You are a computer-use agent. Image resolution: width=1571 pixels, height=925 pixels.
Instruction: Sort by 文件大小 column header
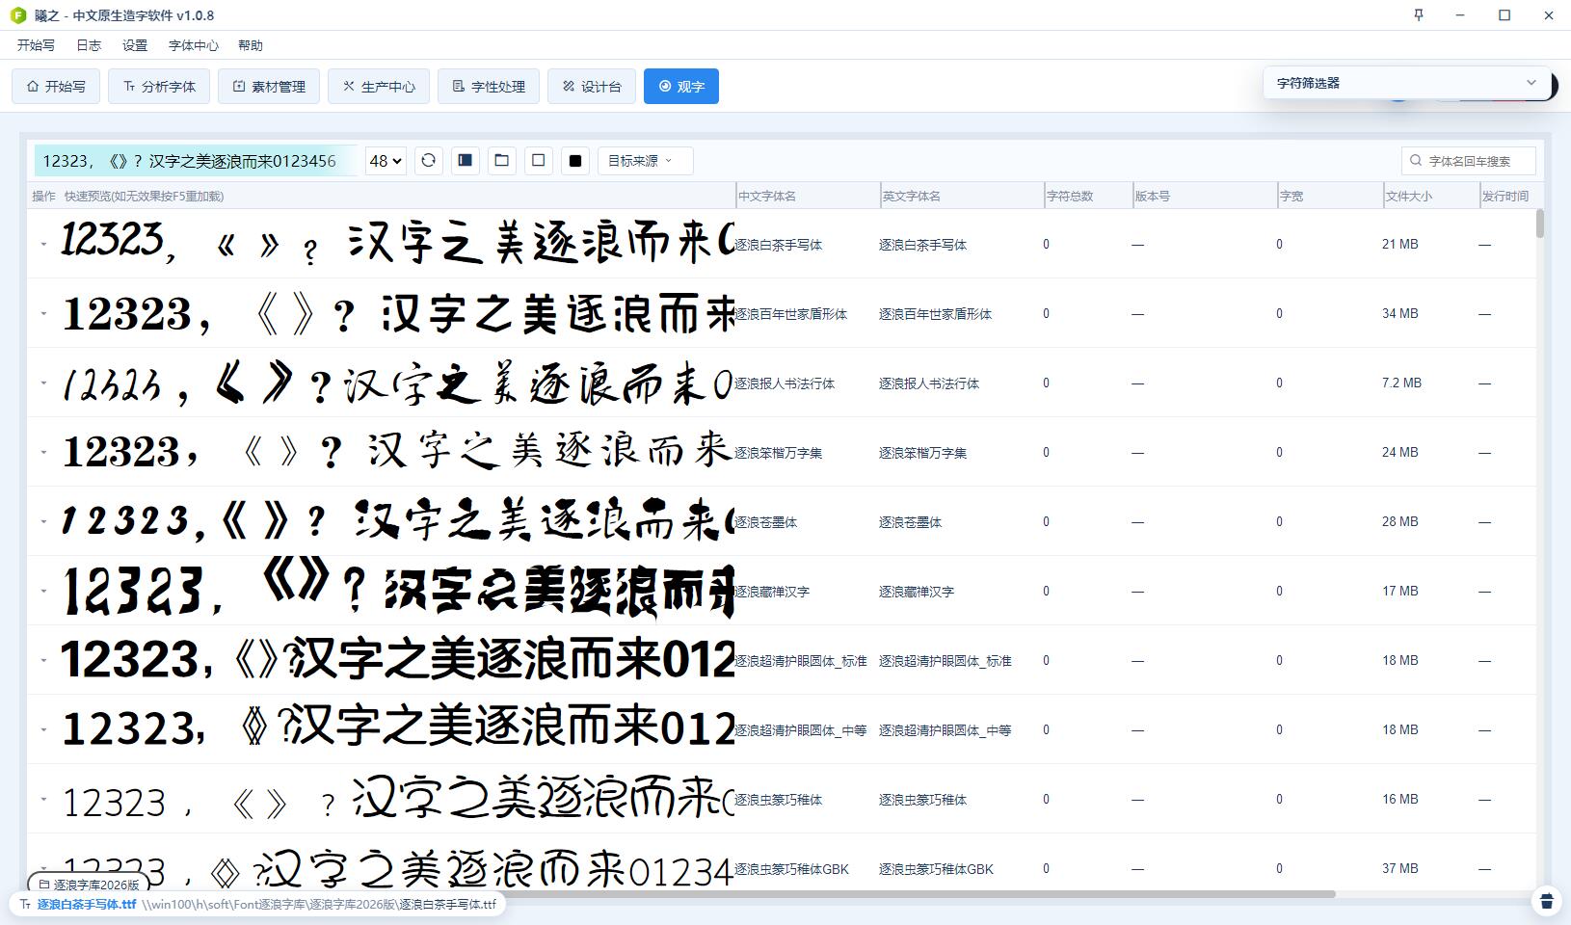tap(1431, 196)
